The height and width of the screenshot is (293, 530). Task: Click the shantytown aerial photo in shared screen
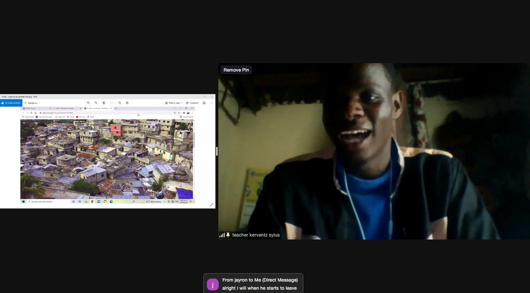pos(106,159)
